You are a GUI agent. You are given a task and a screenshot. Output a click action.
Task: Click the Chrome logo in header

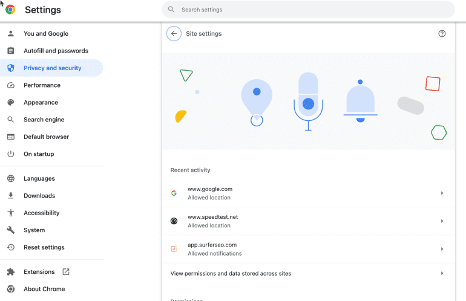[10, 10]
